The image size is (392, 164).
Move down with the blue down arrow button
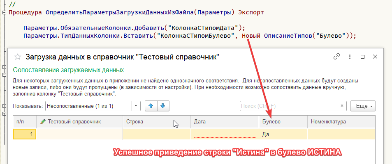163,106
